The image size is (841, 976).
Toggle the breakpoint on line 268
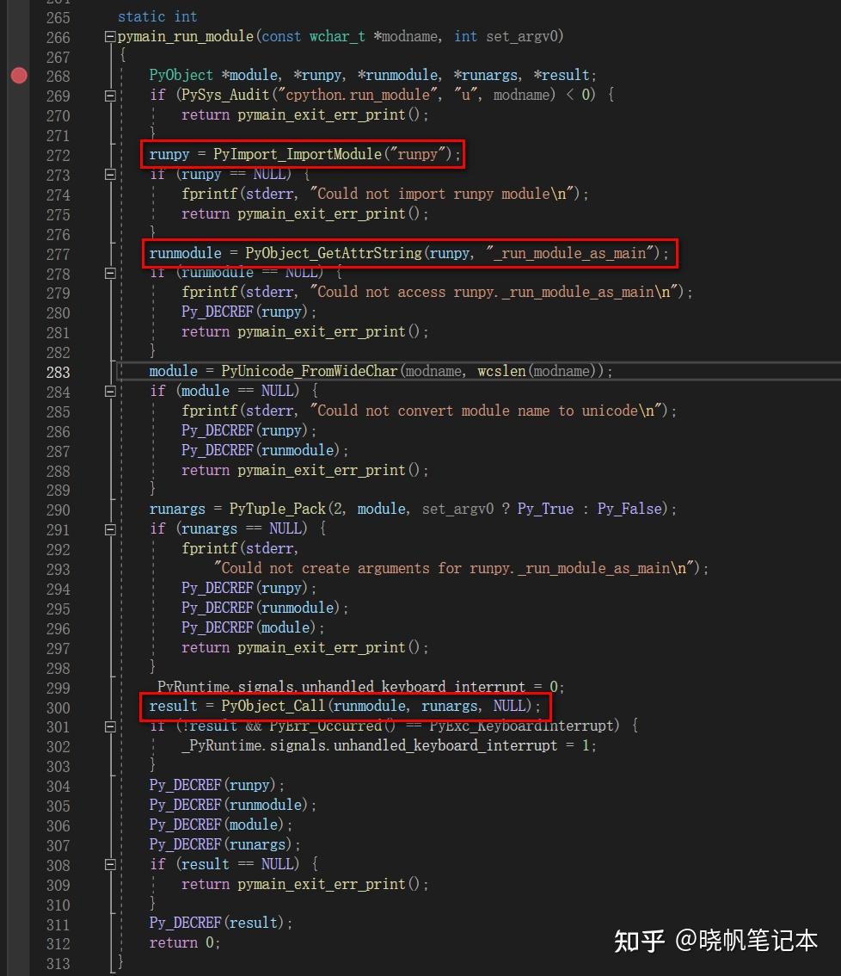pyautogui.click(x=19, y=76)
